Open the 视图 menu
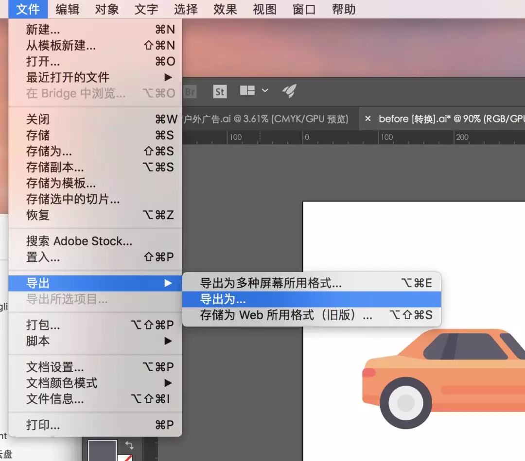The width and height of the screenshot is (525, 461). tap(265, 9)
